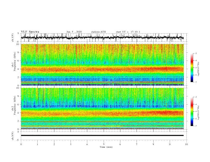The height and width of the screenshot is (162, 210).
Task: Click the ch.1 voltage waveform trace
Action: click(102, 38)
